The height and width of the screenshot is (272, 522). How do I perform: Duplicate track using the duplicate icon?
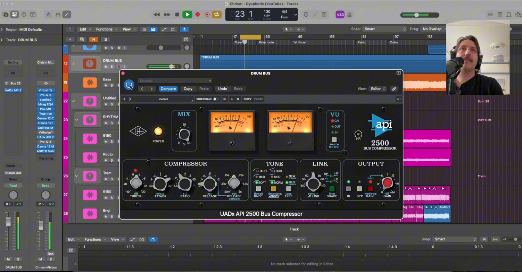[x=82, y=40]
